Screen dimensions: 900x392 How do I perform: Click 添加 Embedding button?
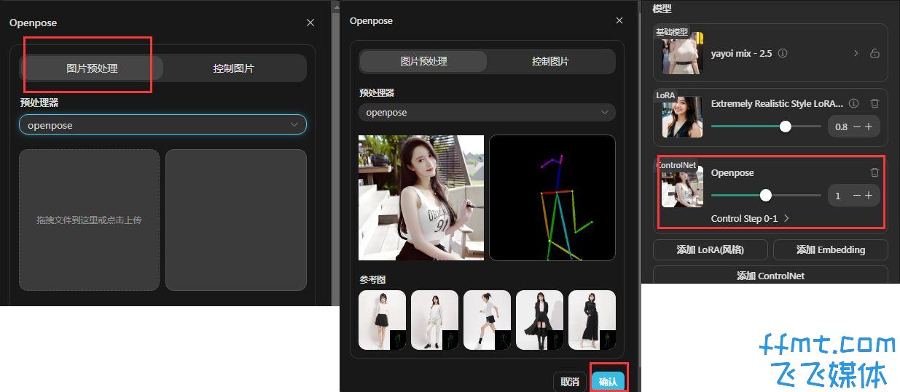coord(830,249)
